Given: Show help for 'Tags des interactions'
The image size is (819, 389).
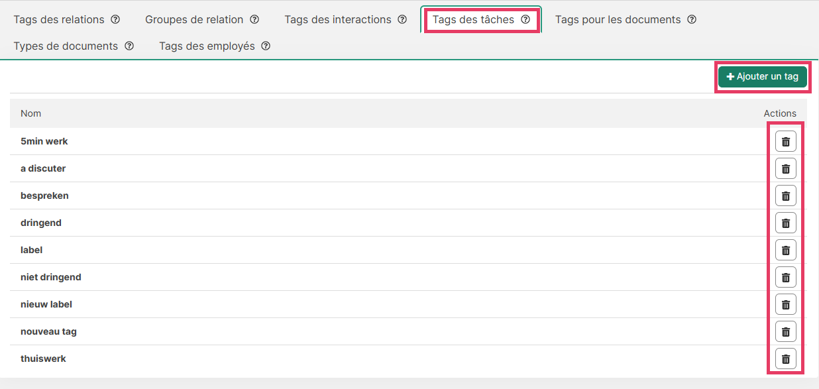Looking at the screenshot, I should [402, 19].
